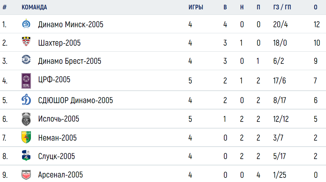The height and width of the screenshot is (182, 326).
Task: Click the Динамо Минск-2005 club logo
Action: coord(26,24)
